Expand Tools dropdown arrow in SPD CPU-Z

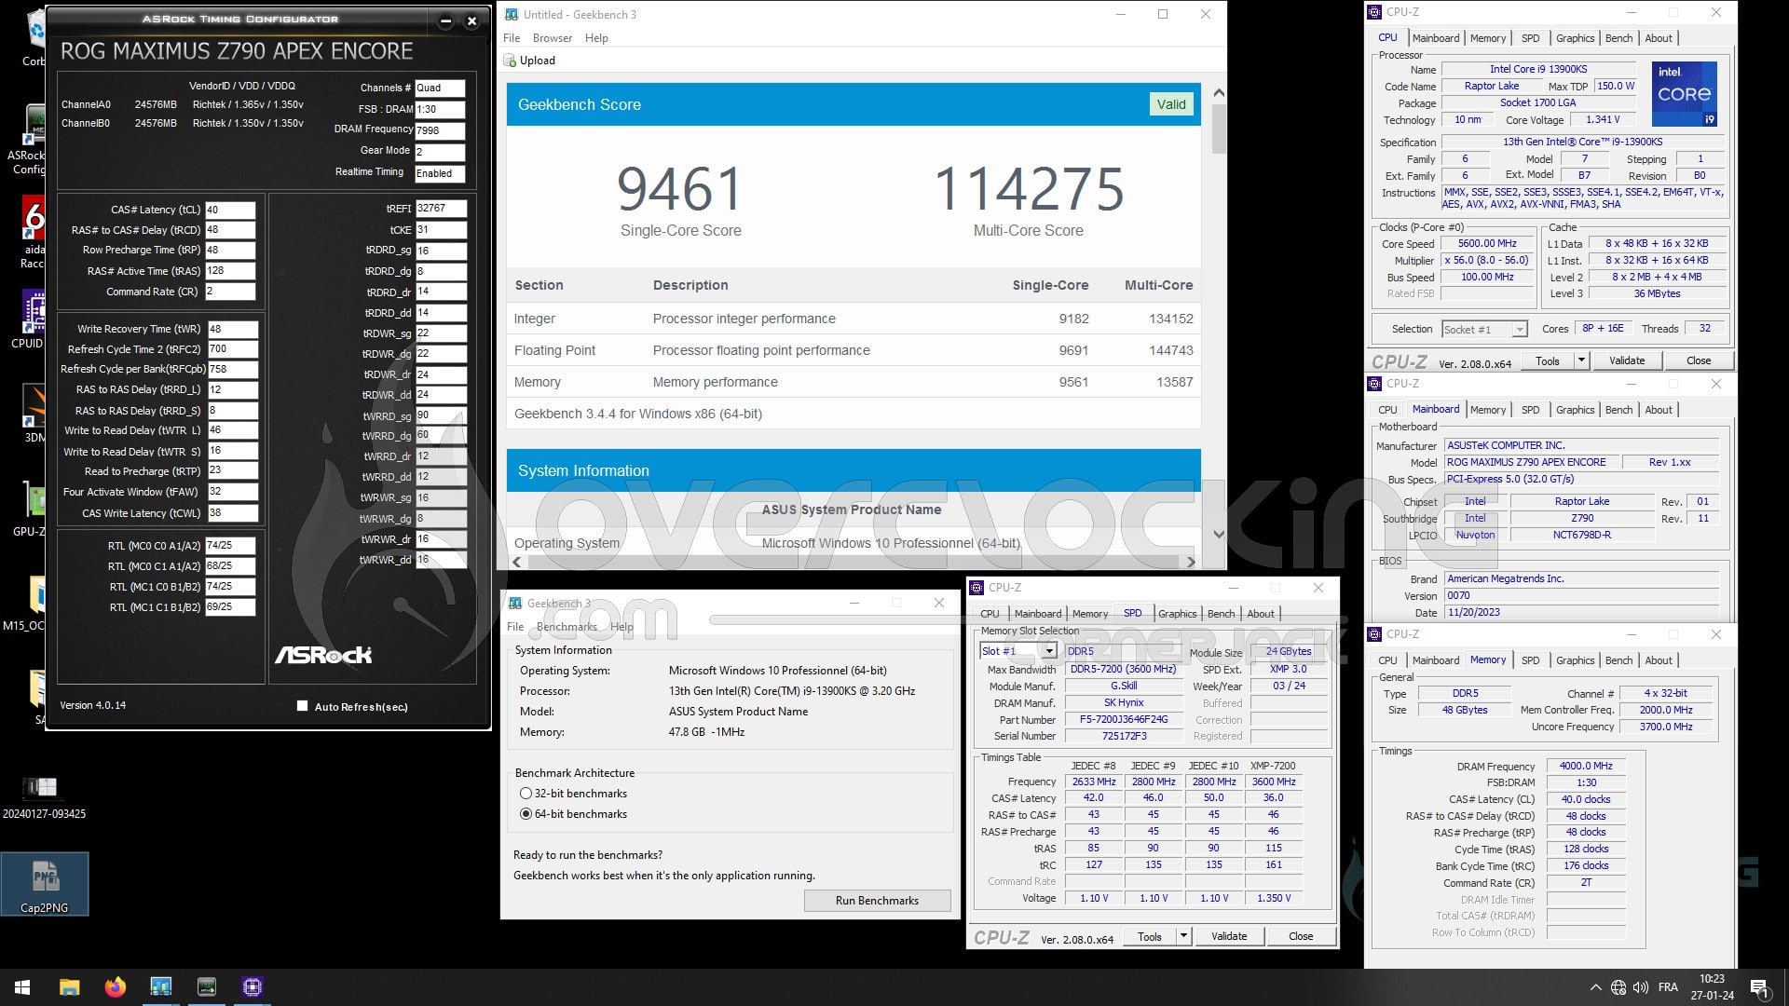[1183, 936]
